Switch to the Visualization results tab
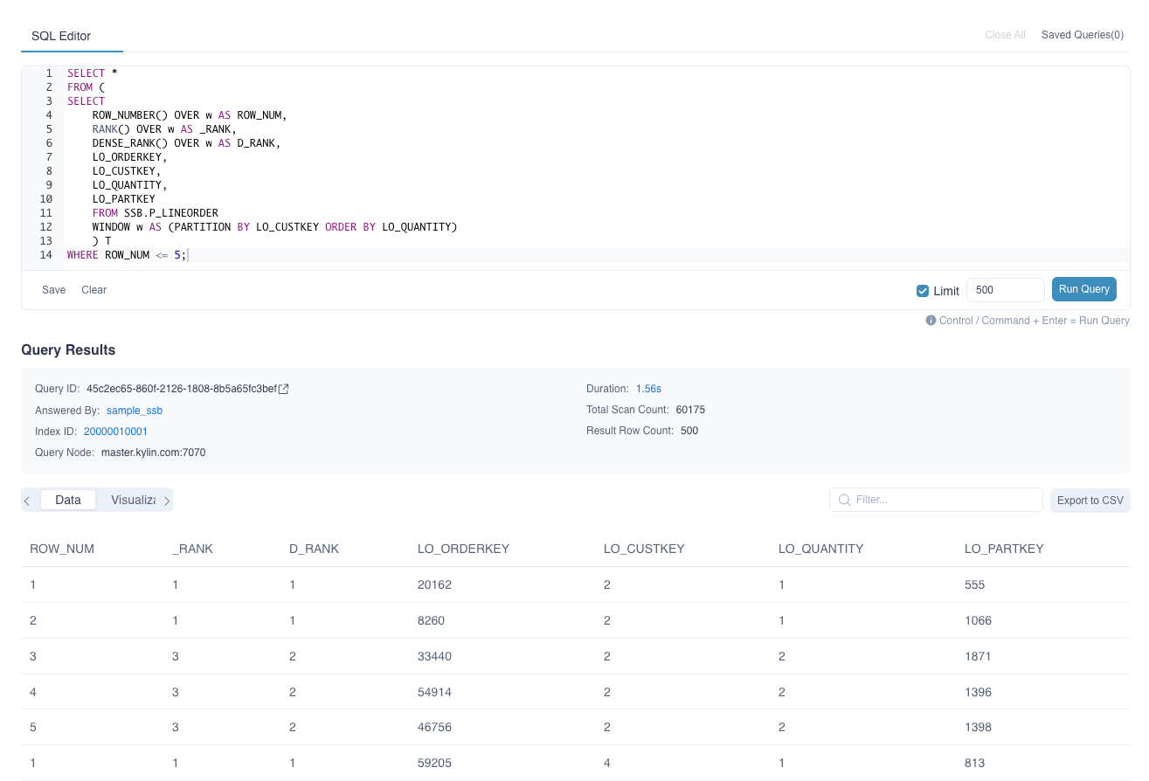 pyautogui.click(x=133, y=500)
